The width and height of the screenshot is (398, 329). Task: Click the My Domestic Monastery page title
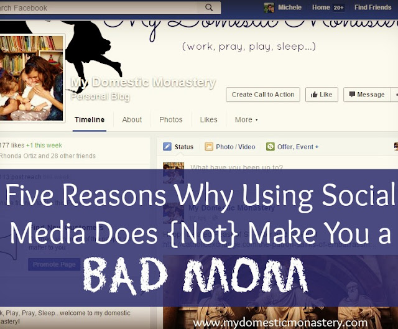[143, 83]
